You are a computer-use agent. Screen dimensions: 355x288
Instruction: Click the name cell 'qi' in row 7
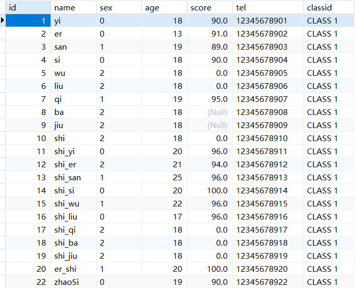pyautogui.click(x=74, y=99)
